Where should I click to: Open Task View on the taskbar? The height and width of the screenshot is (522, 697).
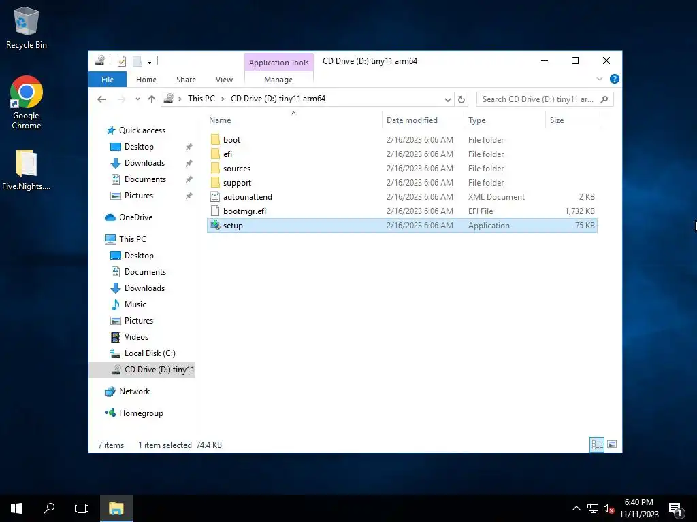(82, 508)
